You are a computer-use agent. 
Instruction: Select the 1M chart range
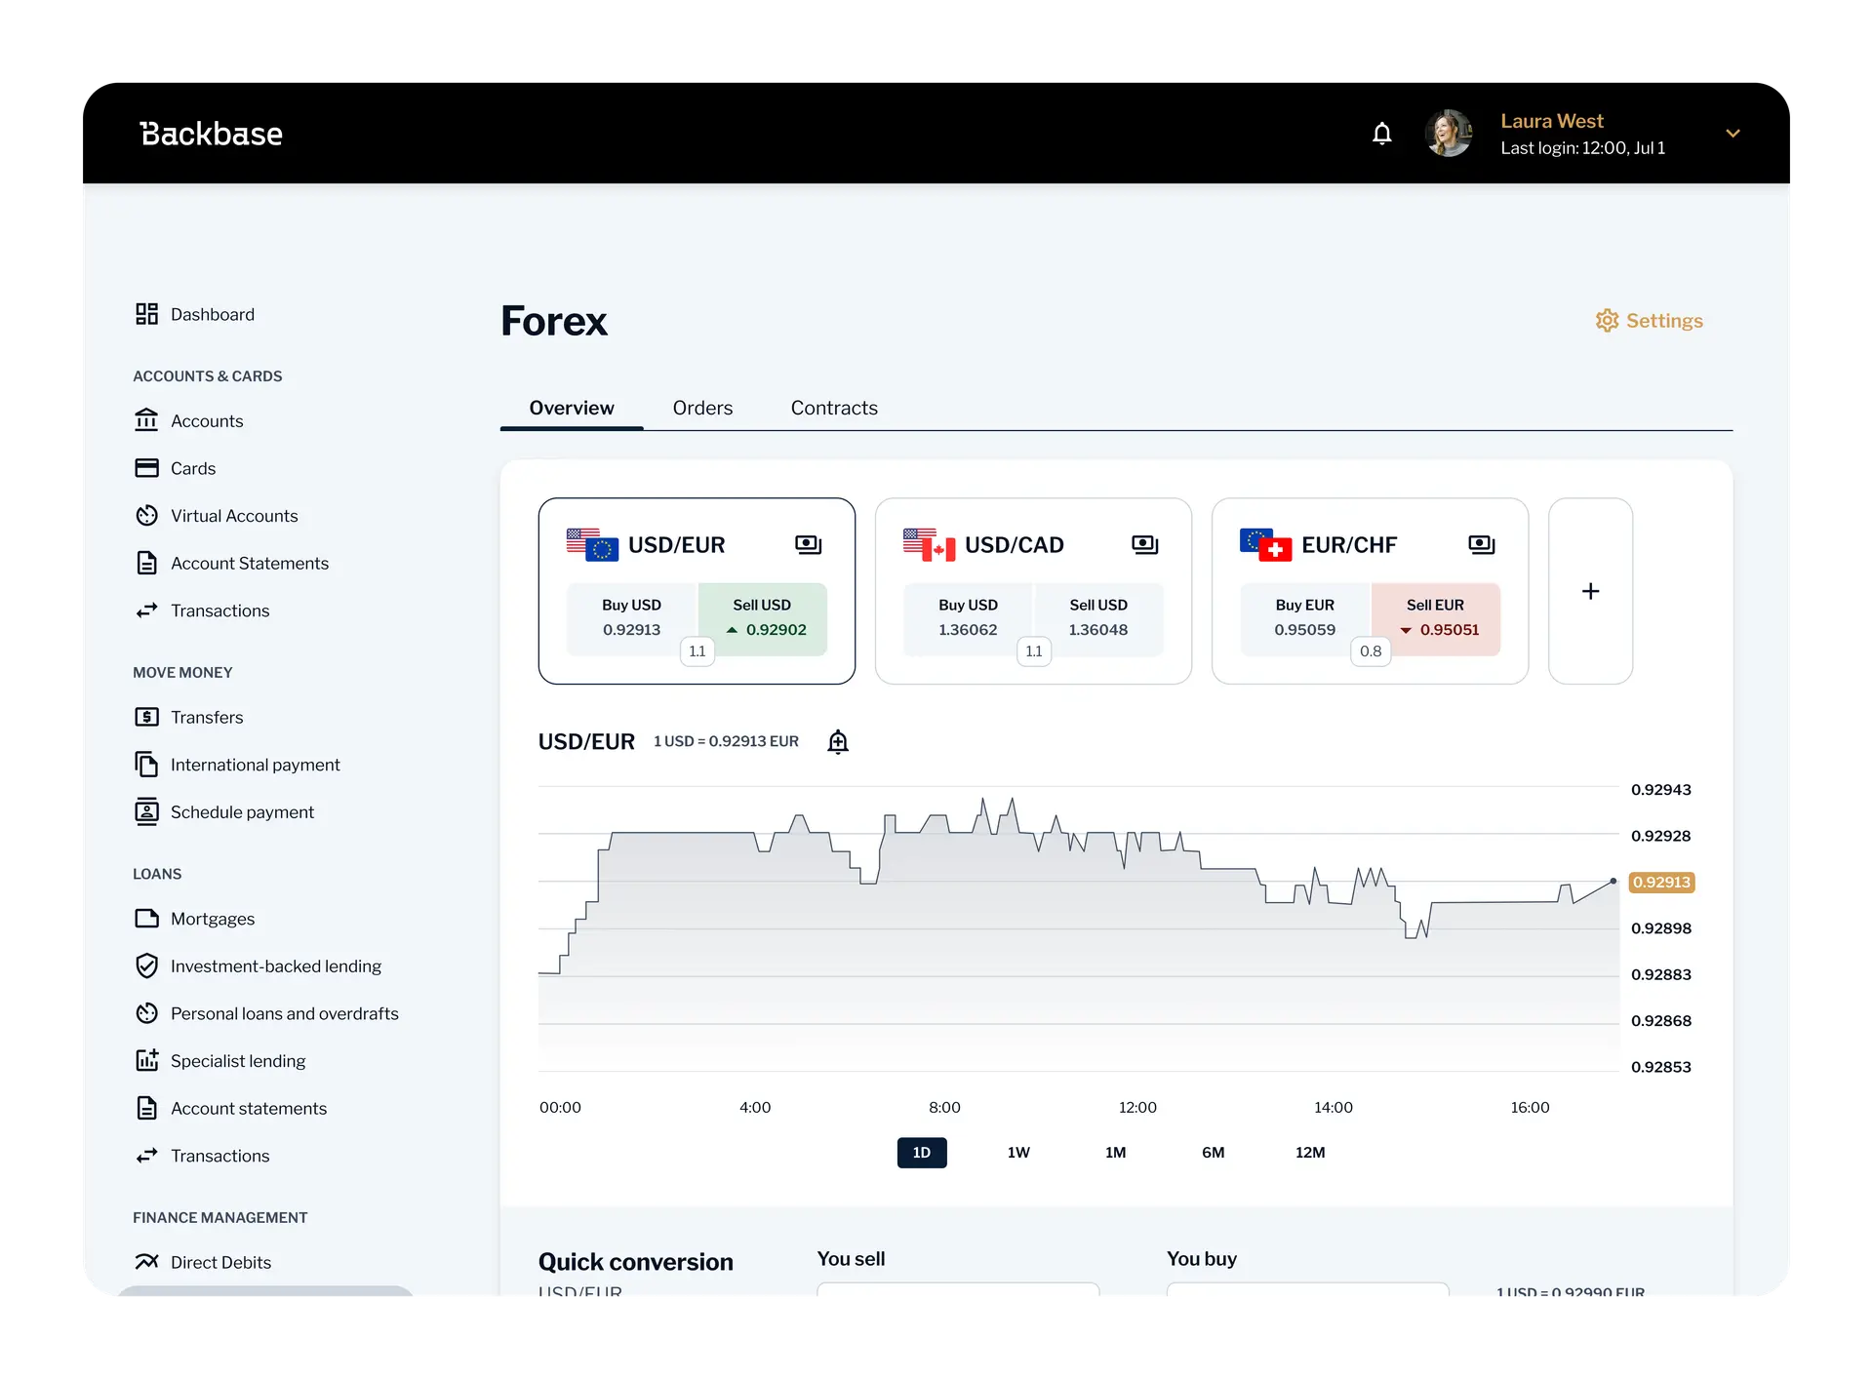click(x=1115, y=1153)
